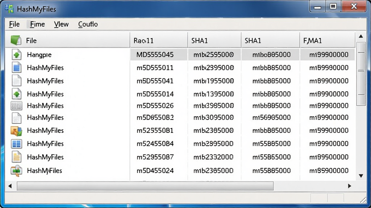Select the cell m1b2895000
This screenshot has width=371, height=208.
pos(213,144)
